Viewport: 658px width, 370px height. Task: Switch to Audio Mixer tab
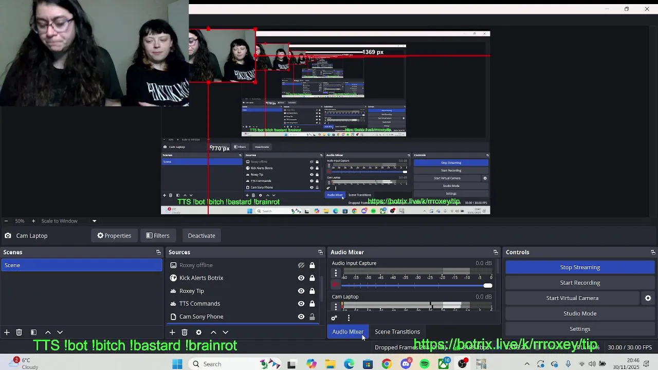click(x=348, y=332)
